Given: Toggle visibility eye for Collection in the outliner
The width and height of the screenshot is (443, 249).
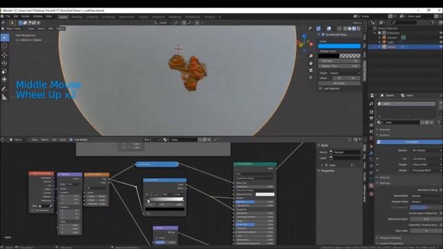Looking at the screenshot, I should tap(441, 33).
